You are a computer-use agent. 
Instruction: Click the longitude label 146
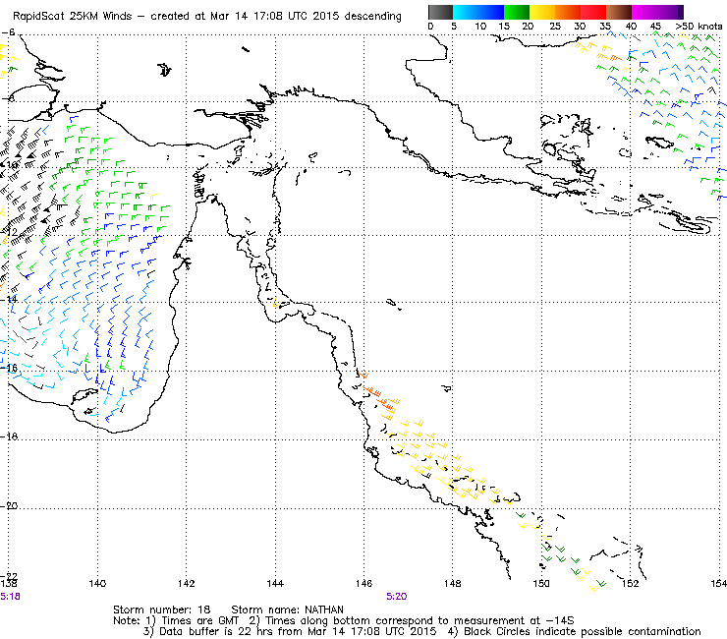(363, 584)
